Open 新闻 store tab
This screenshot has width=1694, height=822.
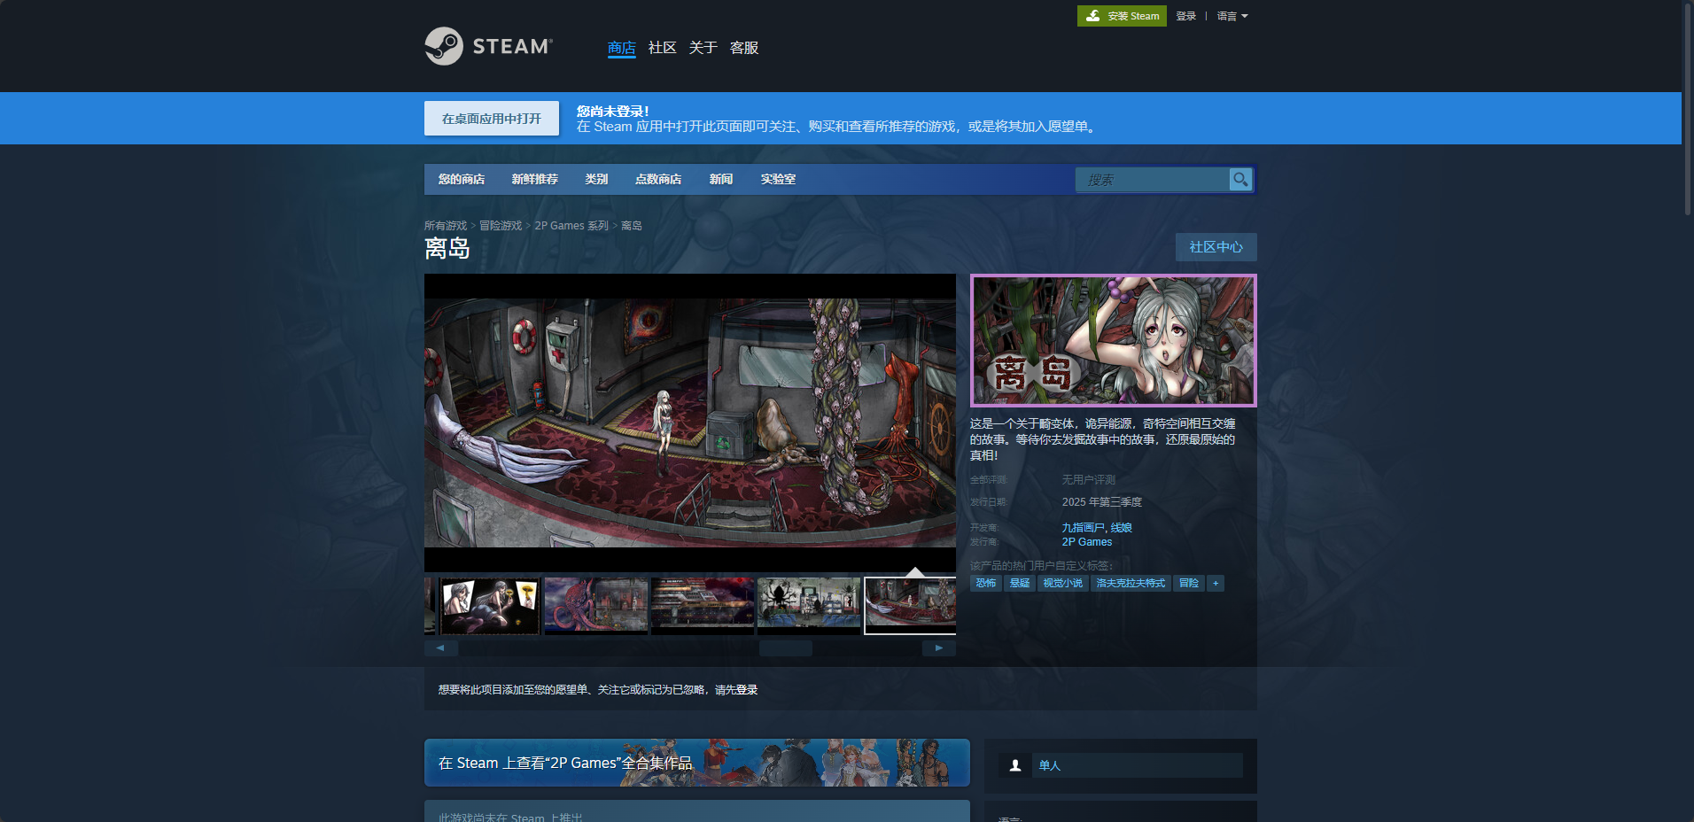pos(721,179)
